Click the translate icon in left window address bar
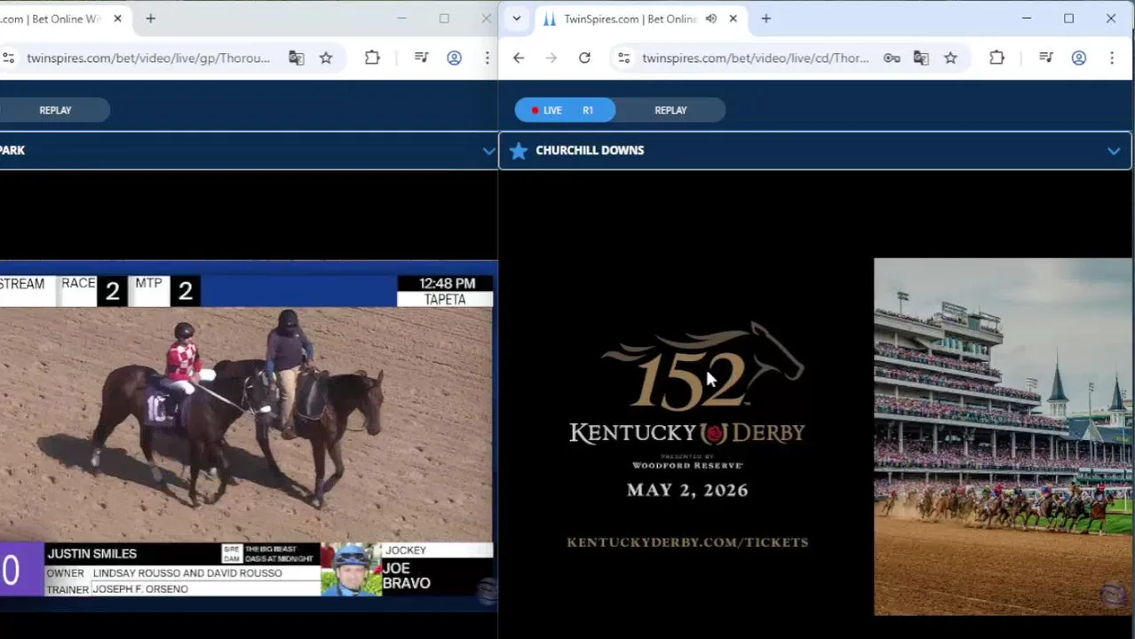Viewport: 1135px width, 639px height. pos(297,58)
